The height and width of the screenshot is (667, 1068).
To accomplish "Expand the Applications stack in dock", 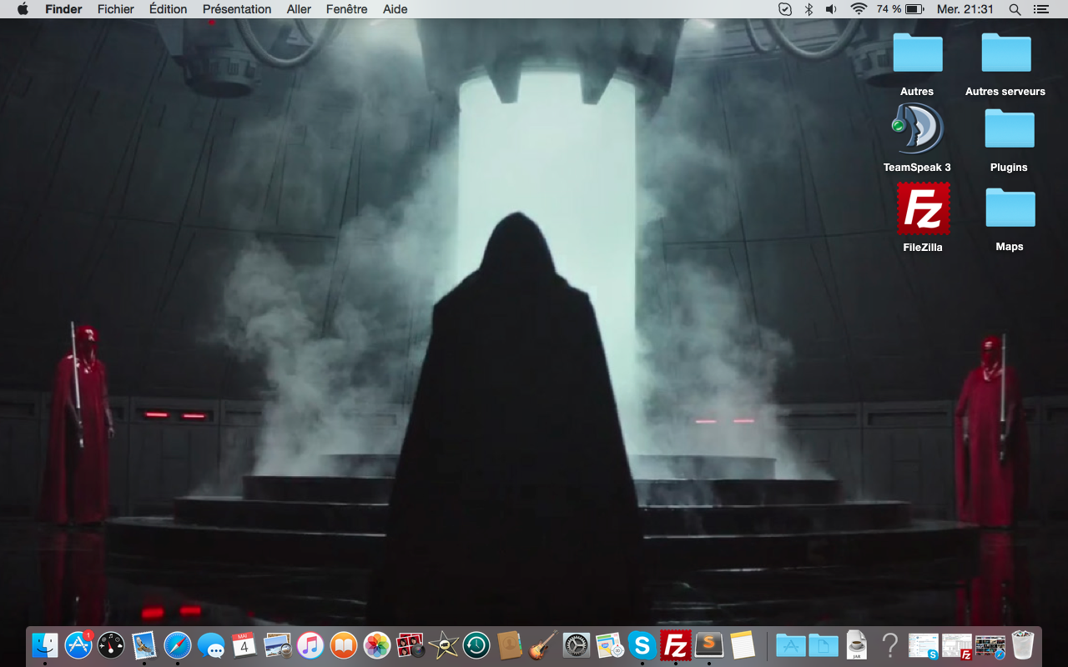I will pyautogui.click(x=789, y=644).
